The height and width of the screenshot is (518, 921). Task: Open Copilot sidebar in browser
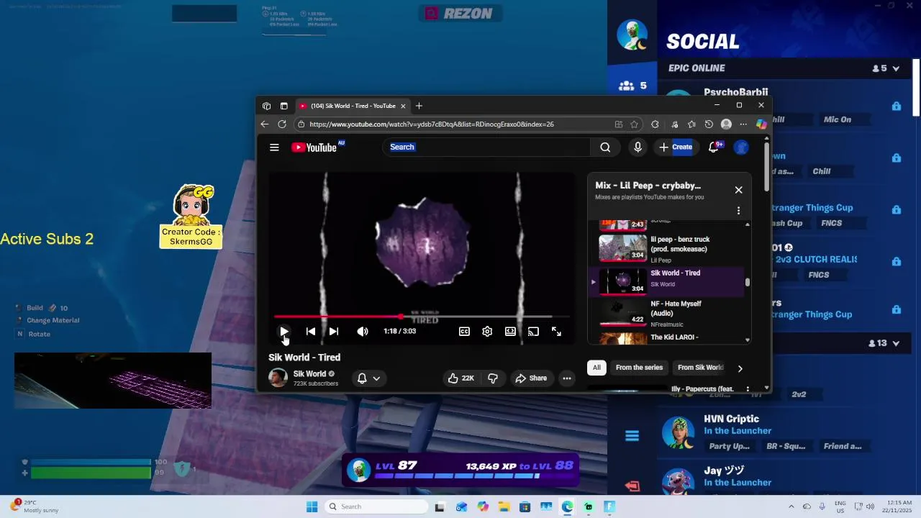point(761,124)
